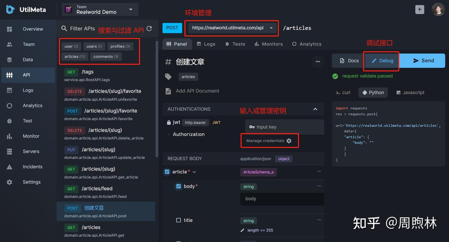The width and height of the screenshot is (449, 242).
Task: Click Manage credentials
Action: click(269, 141)
